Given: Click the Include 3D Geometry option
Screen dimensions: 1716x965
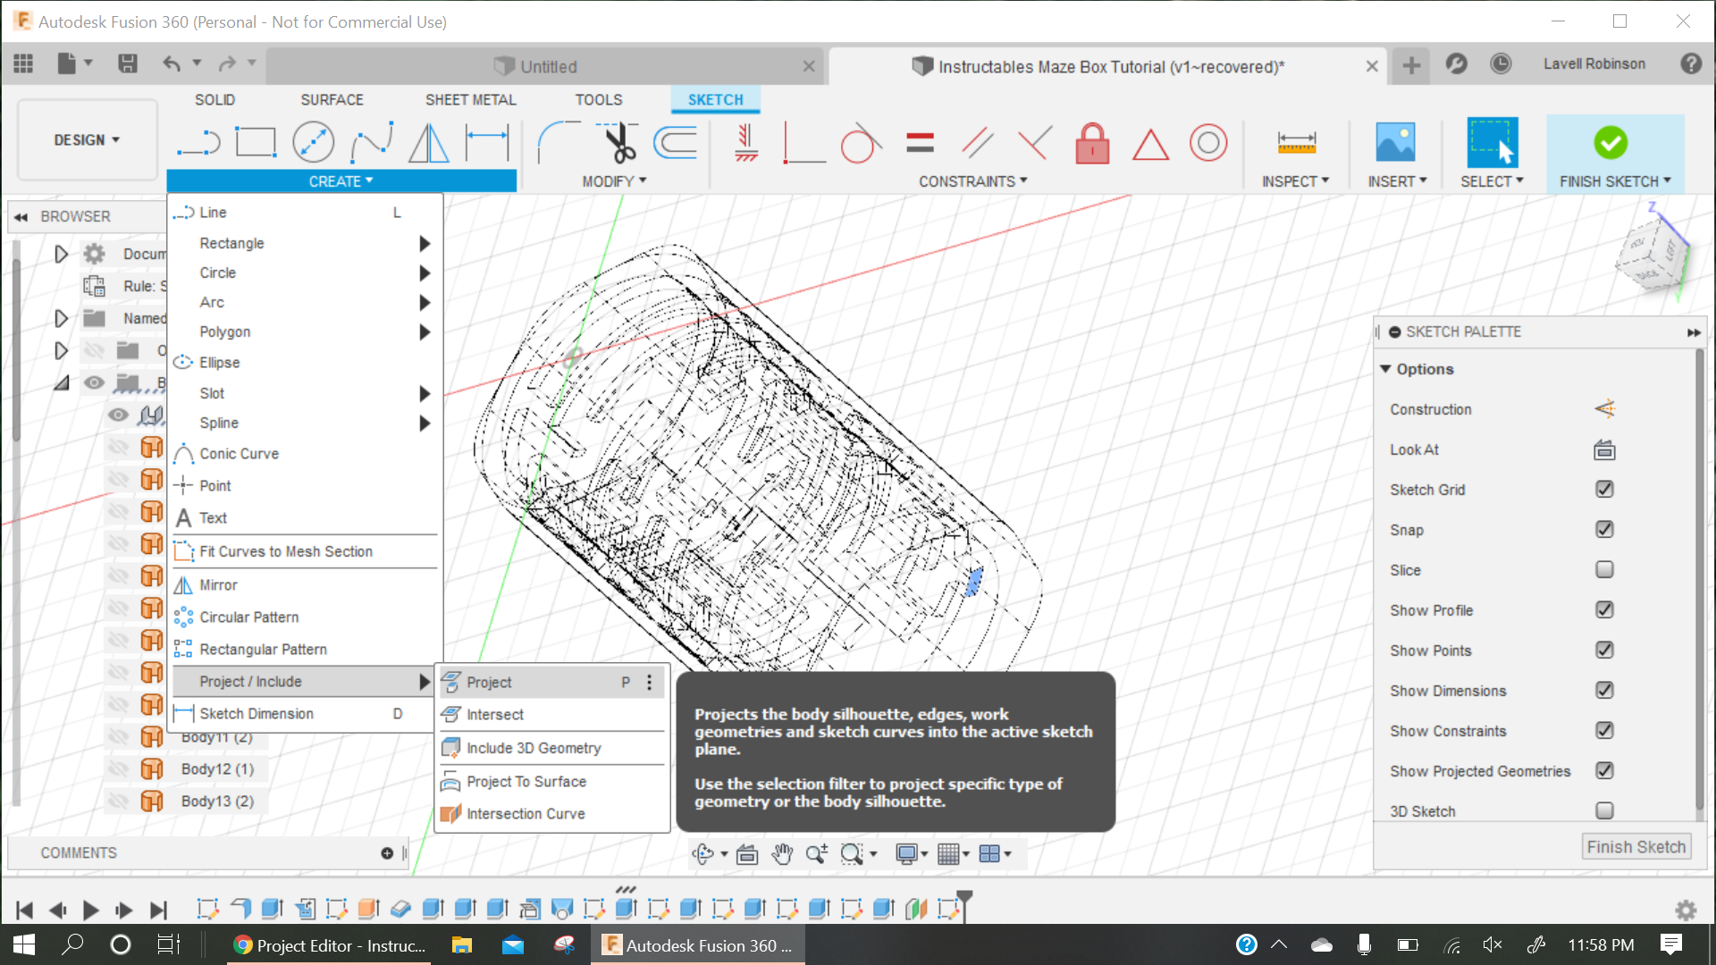Looking at the screenshot, I should coord(534,747).
